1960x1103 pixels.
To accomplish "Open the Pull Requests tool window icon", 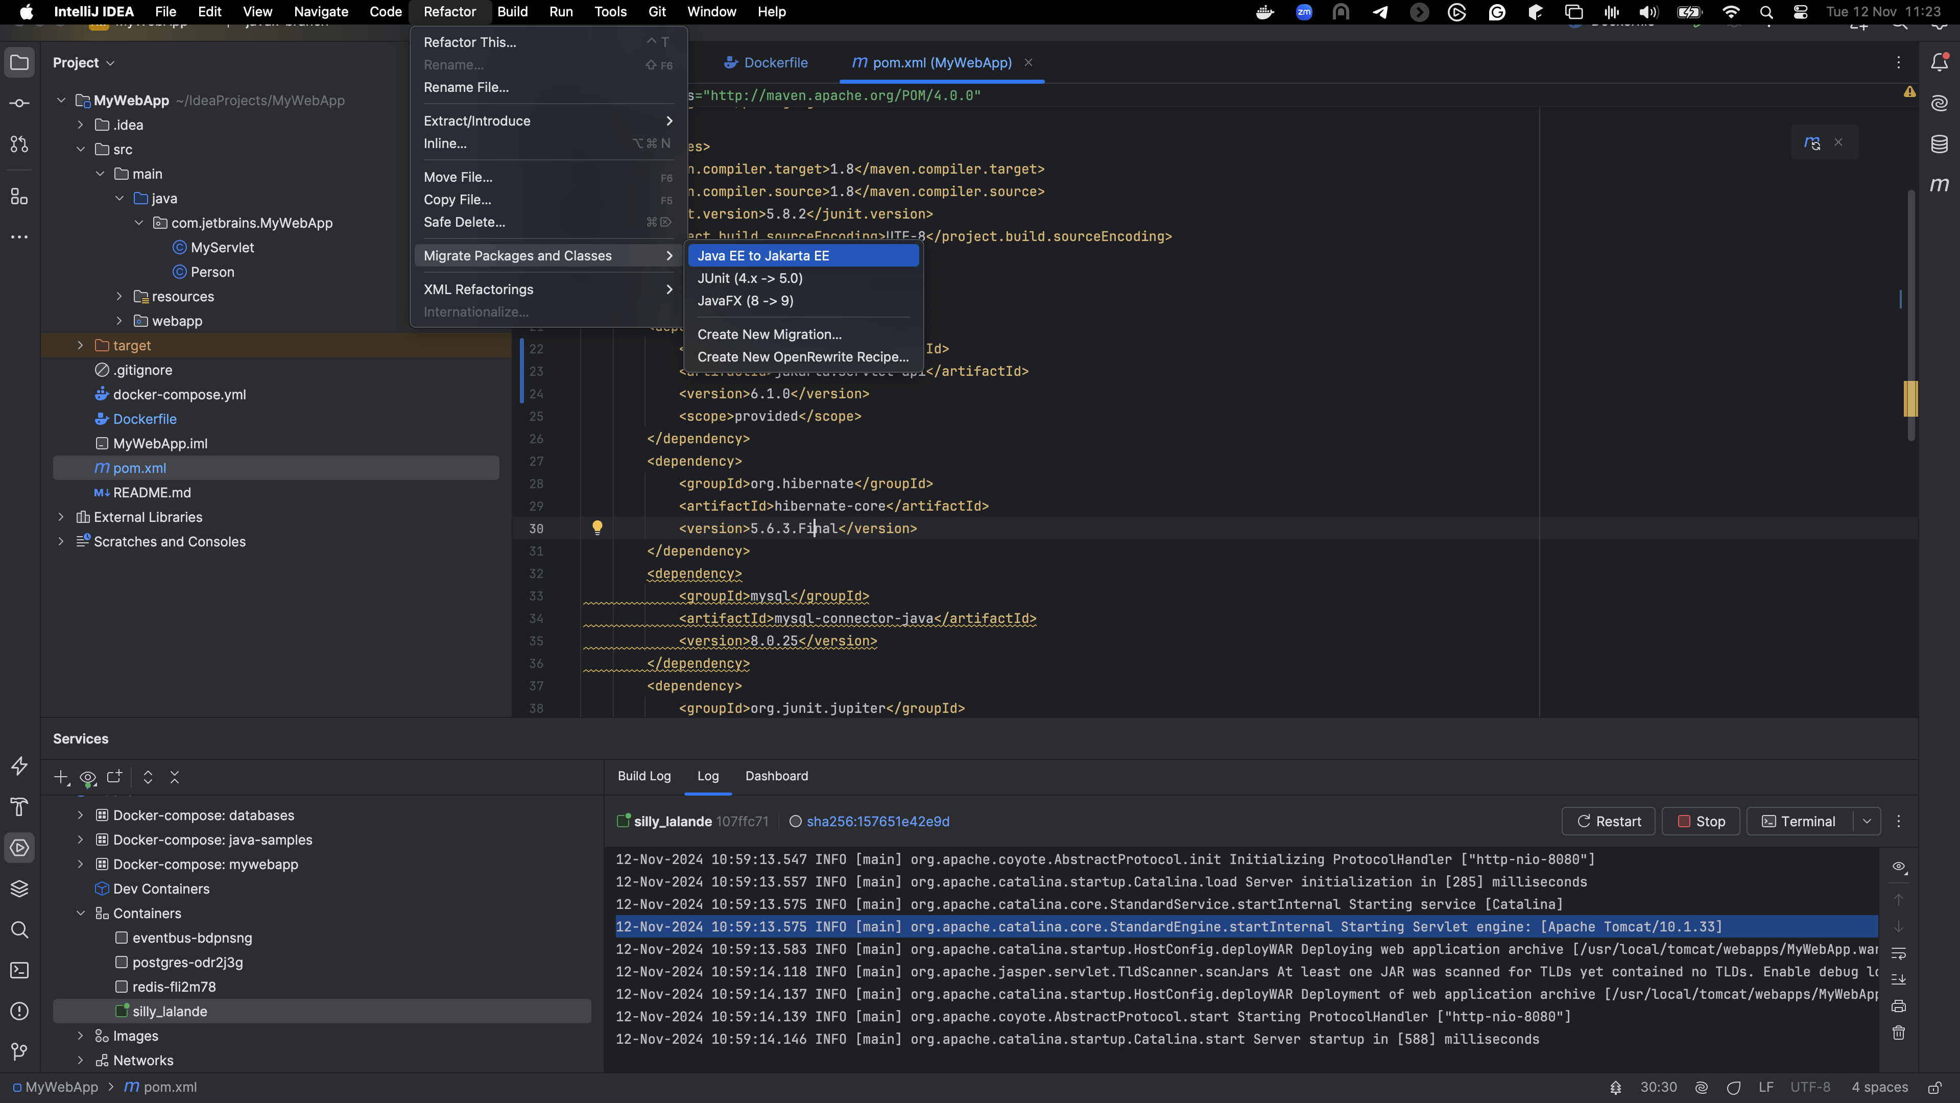I will pos(20,145).
